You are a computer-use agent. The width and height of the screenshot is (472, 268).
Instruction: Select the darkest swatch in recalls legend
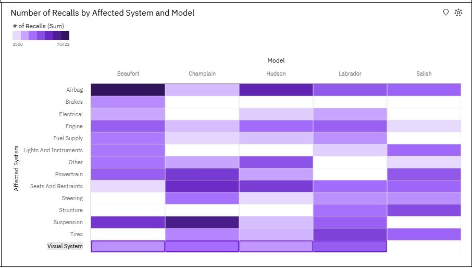tap(65, 35)
